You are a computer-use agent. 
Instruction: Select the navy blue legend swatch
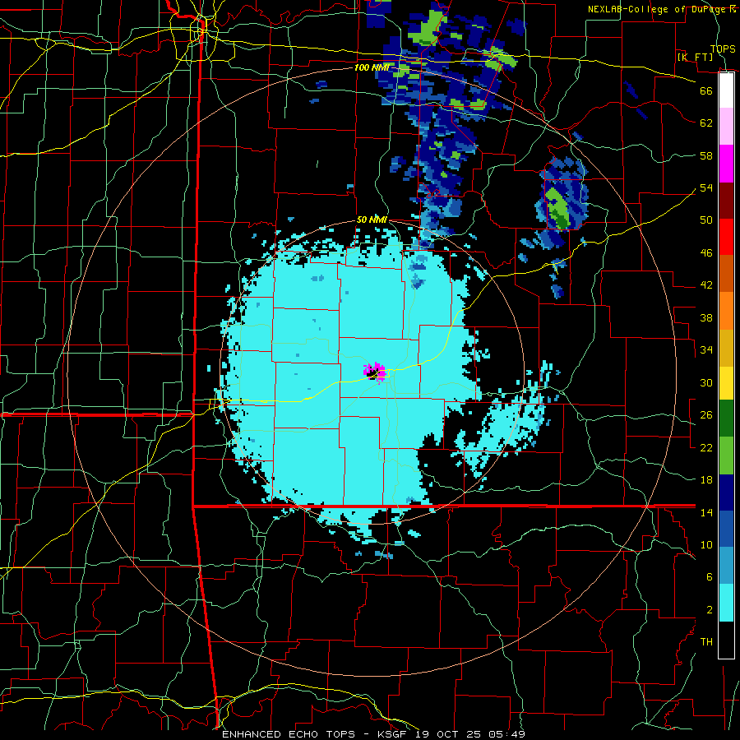[x=726, y=493]
